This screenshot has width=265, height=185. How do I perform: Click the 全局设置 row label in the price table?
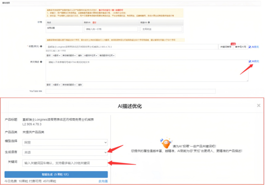(x=51, y=28)
